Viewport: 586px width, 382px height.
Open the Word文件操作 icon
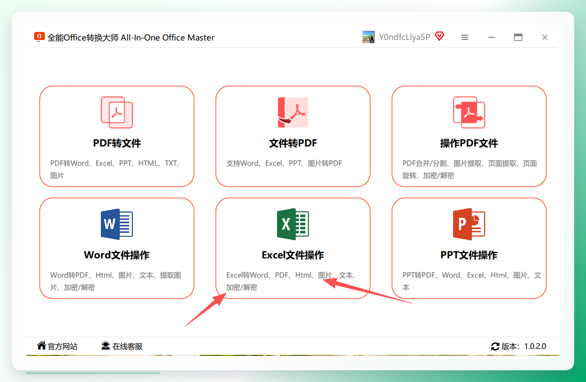tap(117, 224)
